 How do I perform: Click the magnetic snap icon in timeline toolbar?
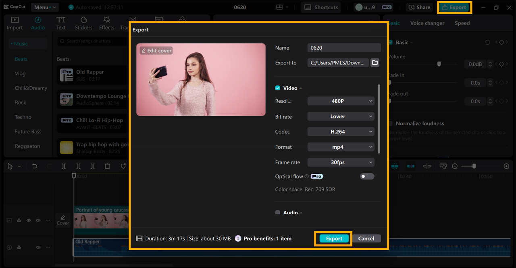coord(395,166)
